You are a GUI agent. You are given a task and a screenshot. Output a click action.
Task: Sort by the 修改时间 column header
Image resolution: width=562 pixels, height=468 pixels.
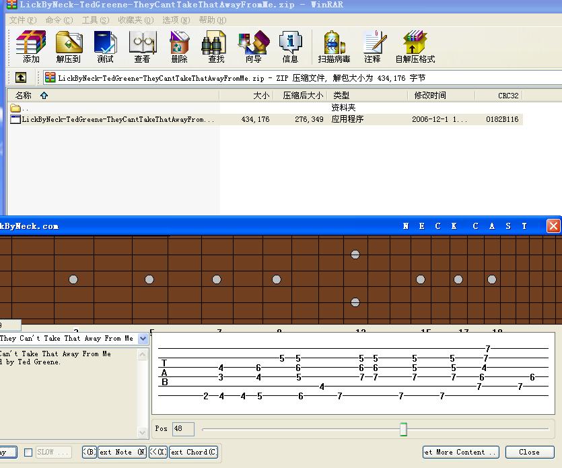tap(442, 96)
